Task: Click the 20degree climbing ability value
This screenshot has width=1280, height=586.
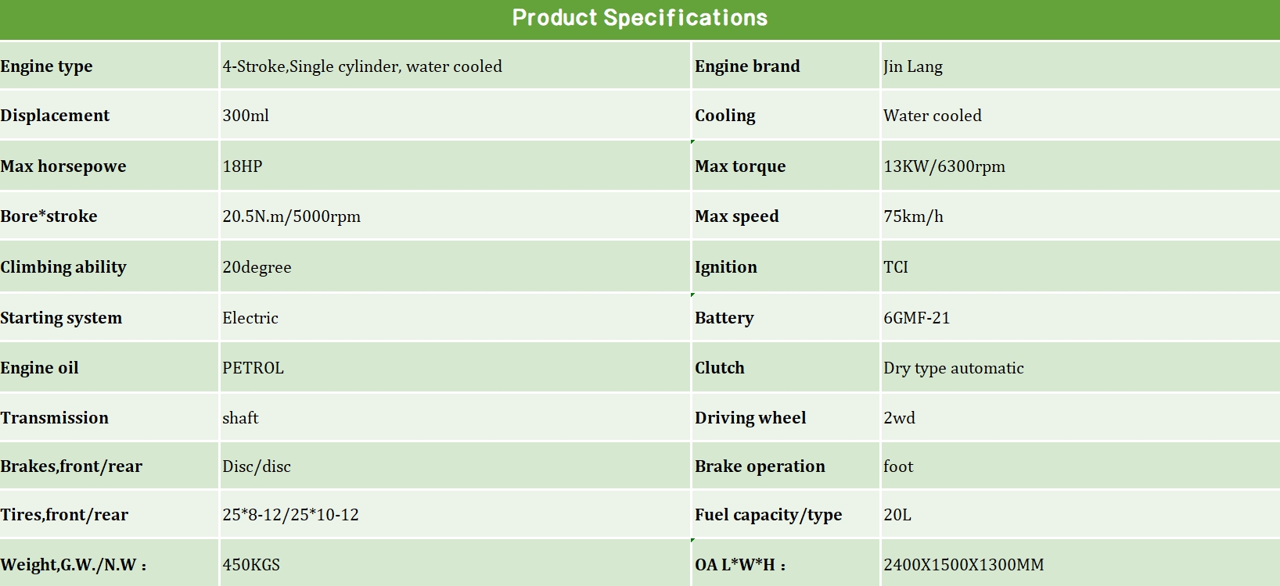Action: [x=257, y=267]
